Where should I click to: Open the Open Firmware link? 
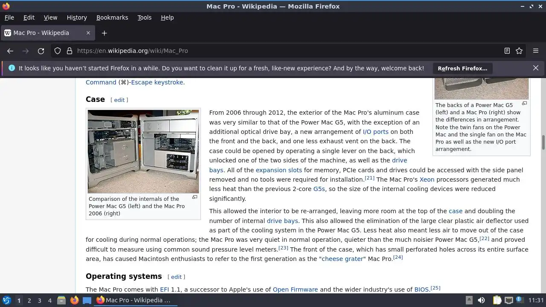click(x=295, y=290)
